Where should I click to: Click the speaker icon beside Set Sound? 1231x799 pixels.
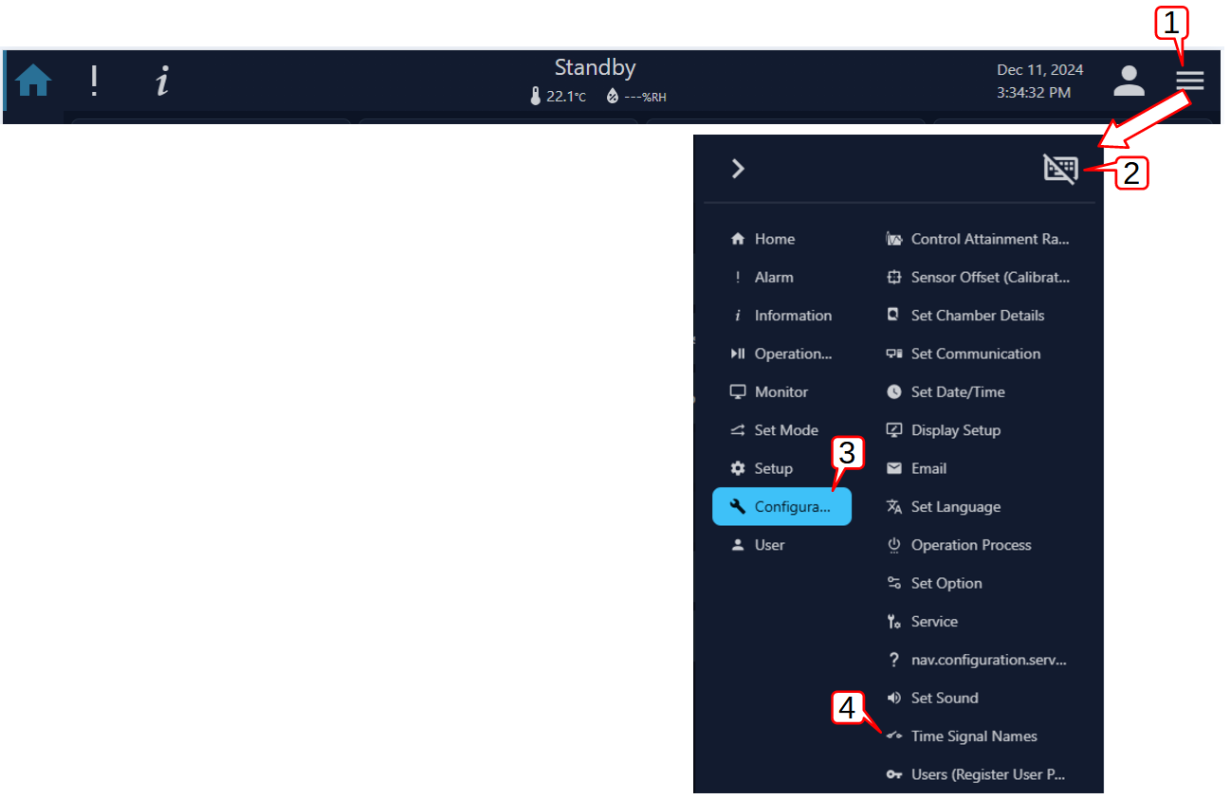893,698
